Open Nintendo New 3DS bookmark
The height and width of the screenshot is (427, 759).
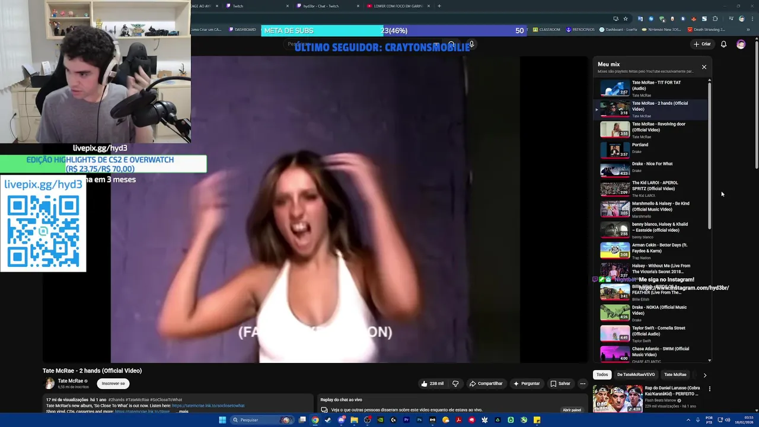pyautogui.click(x=661, y=30)
